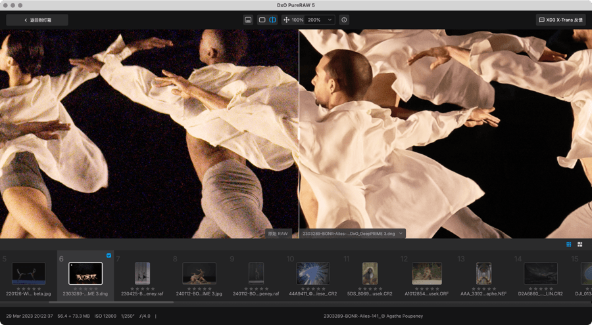
Task: Click ISO 12800 in status bar
Action: tap(105, 316)
